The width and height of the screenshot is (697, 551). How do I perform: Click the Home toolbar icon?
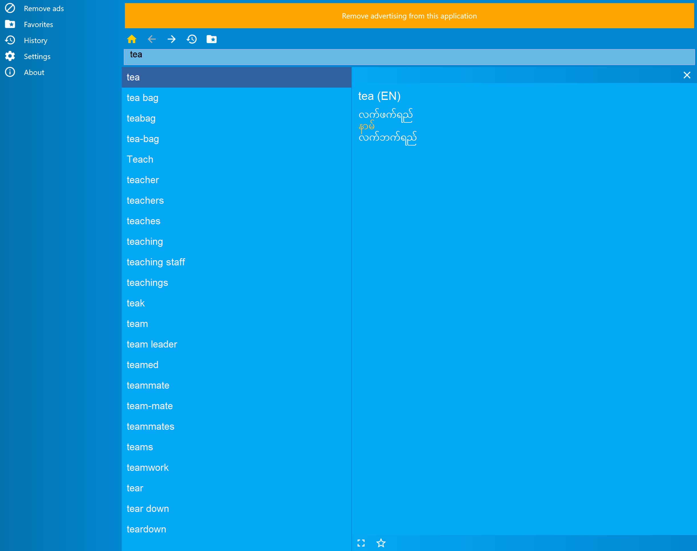point(131,39)
